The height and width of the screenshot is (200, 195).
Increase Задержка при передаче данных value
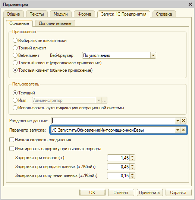pyautogui.click(x=132, y=165)
